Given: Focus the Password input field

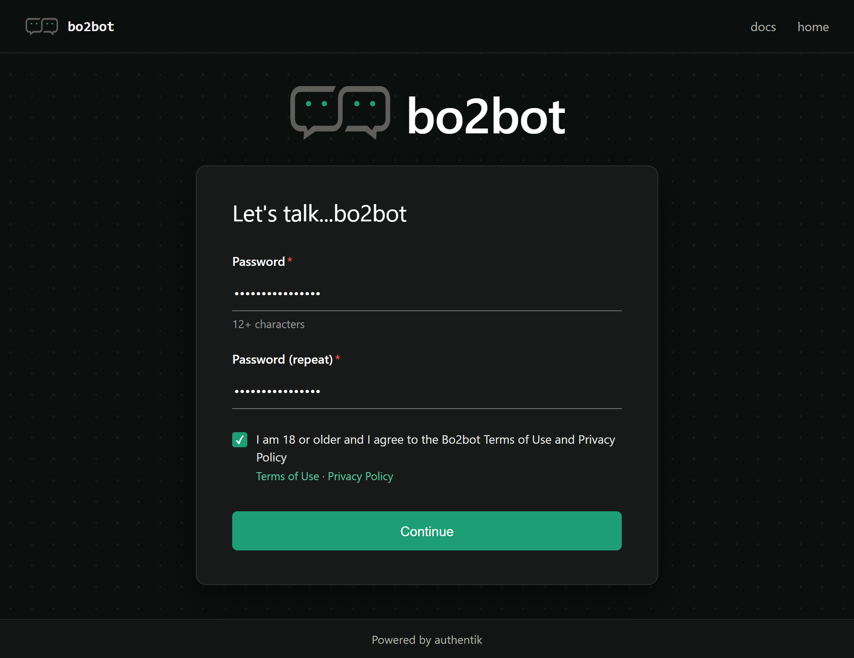Looking at the screenshot, I should click(x=427, y=293).
